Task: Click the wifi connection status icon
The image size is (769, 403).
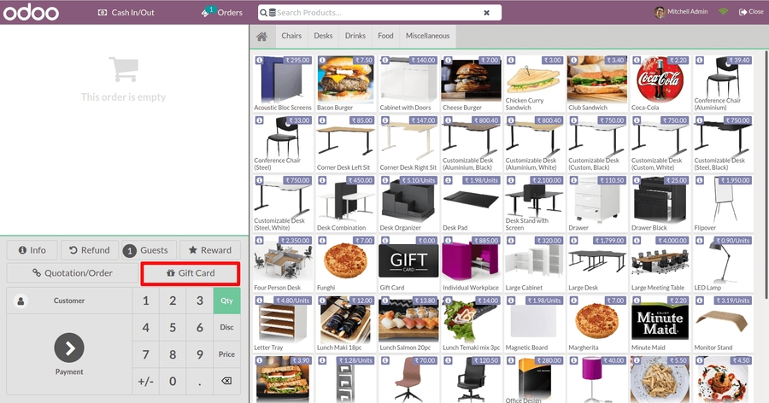Action: pos(724,12)
